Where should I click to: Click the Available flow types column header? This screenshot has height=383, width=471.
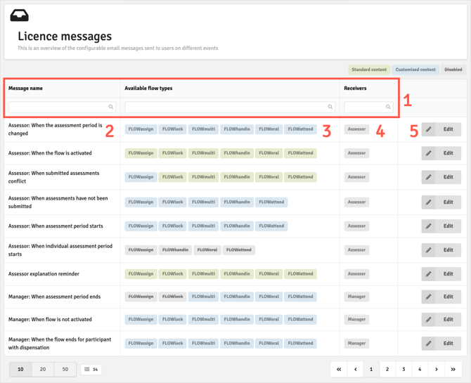[x=148, y=89]
